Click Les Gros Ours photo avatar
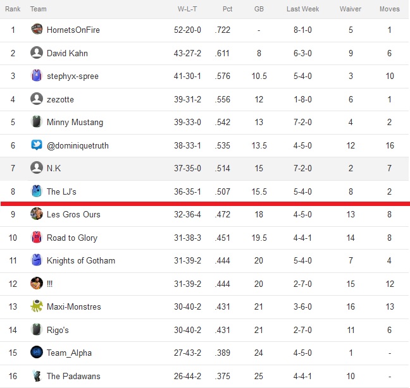This screenshot has width=410, height=388. point(37,214)
